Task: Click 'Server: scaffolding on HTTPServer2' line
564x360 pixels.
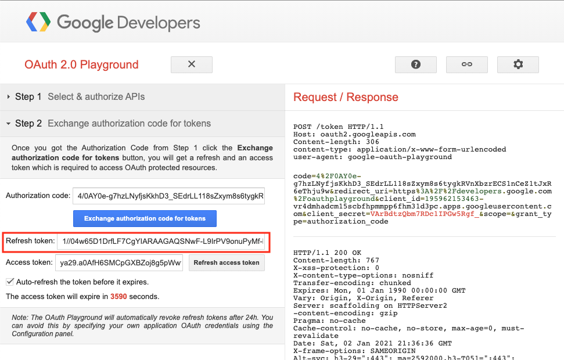Action: 370,305
